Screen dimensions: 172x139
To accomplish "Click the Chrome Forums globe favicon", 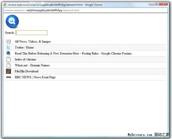I will tap(8, 53).
